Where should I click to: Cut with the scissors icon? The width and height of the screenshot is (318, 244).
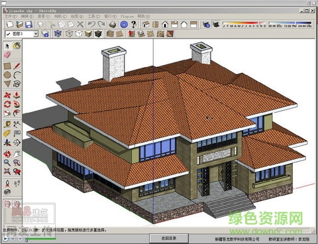[52, 25]
